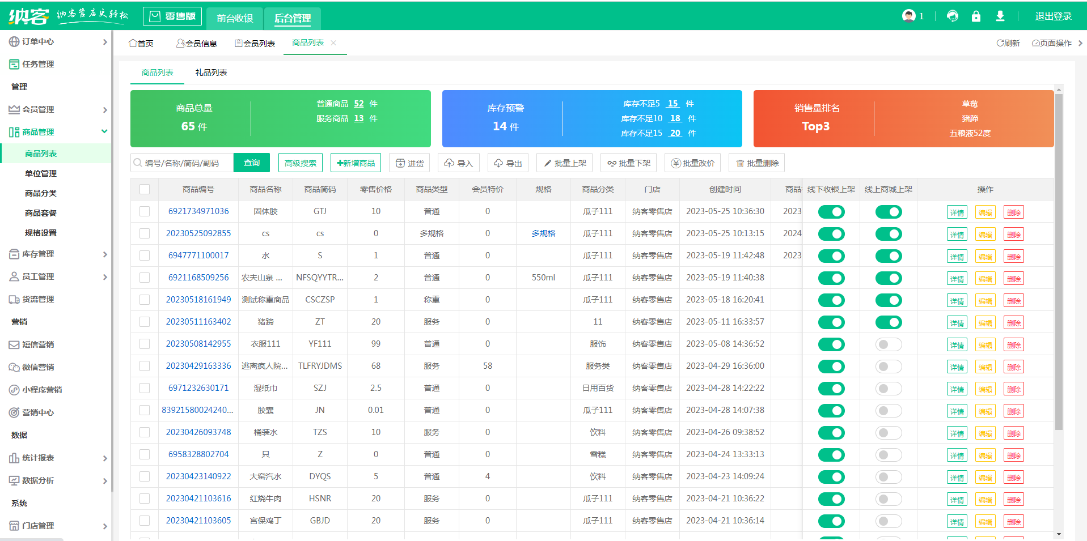Expand the 会员管理 menu arrow

(x=105, y=110)
